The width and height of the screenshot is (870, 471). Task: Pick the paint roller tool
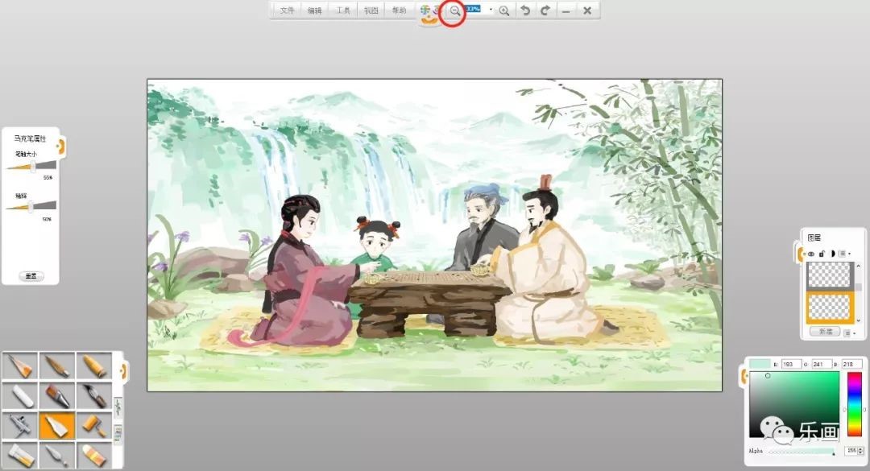click(x=94, y=423)
